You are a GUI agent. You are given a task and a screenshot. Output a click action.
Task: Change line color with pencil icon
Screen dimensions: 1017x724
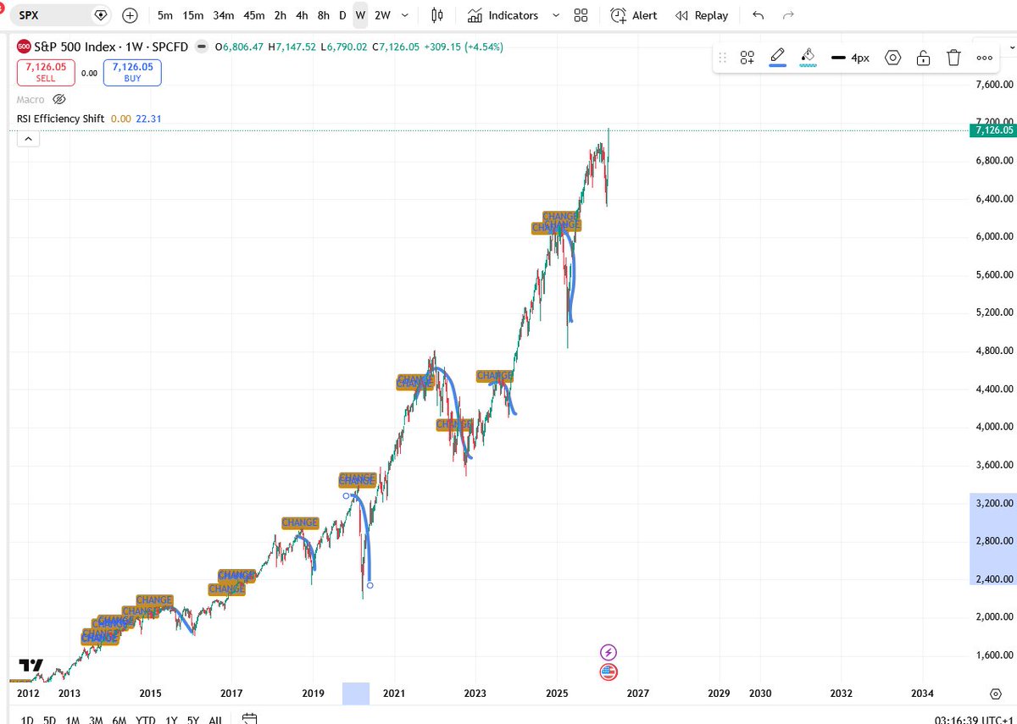(777, 58)
